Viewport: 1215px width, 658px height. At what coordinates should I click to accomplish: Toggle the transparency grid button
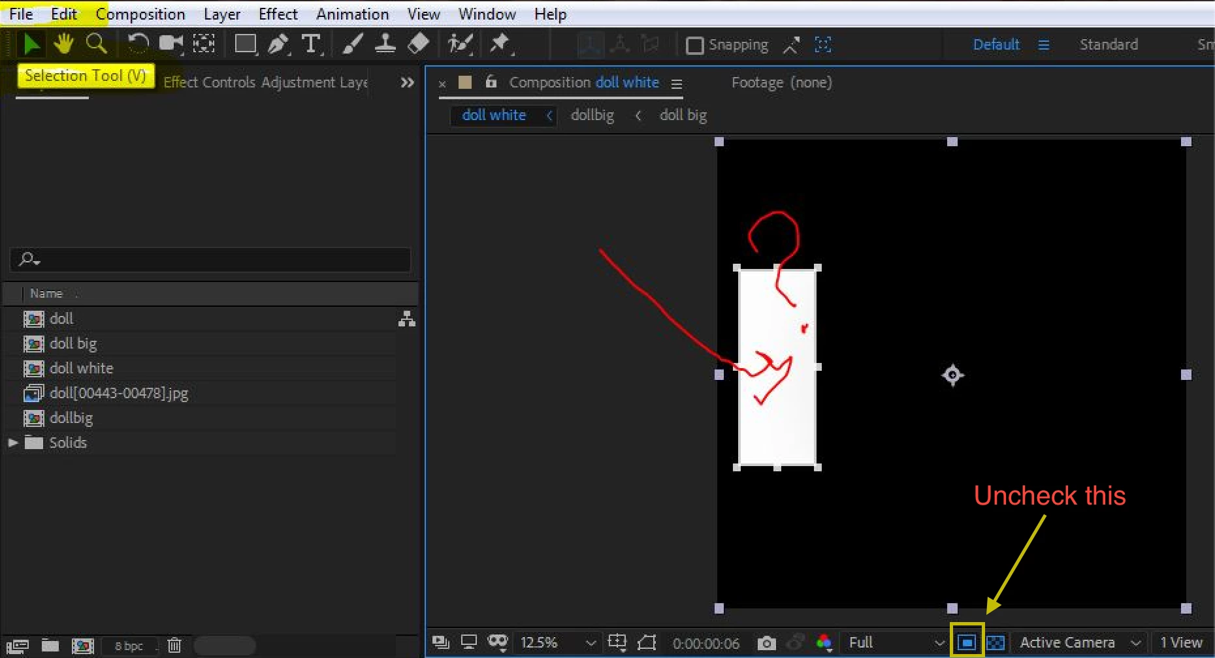pos(995,643)
